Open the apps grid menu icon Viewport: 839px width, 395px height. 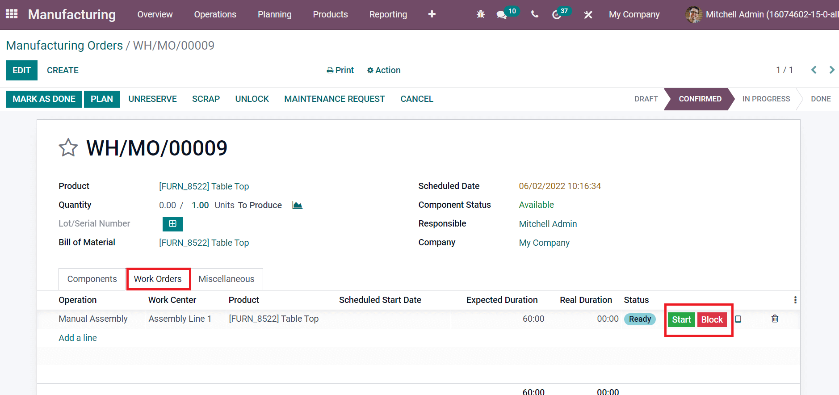12,14
